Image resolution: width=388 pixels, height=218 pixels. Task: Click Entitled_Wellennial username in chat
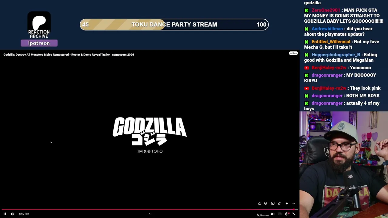tap(331, 42)
